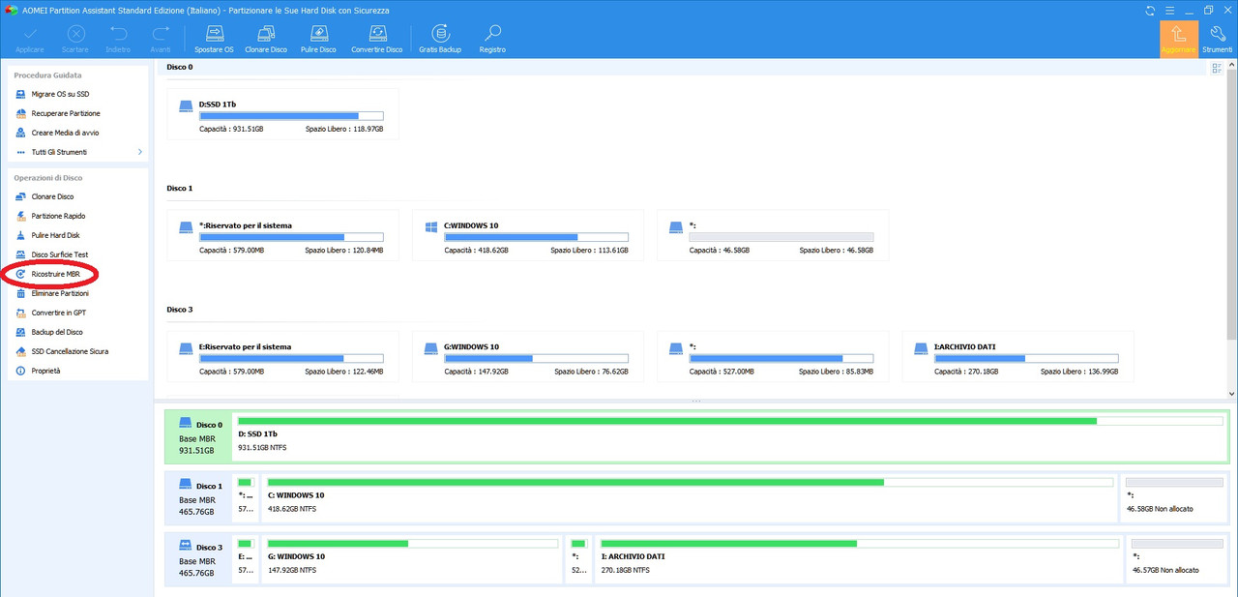Open Clonare Disco in the top toolbar

(266, 39)
